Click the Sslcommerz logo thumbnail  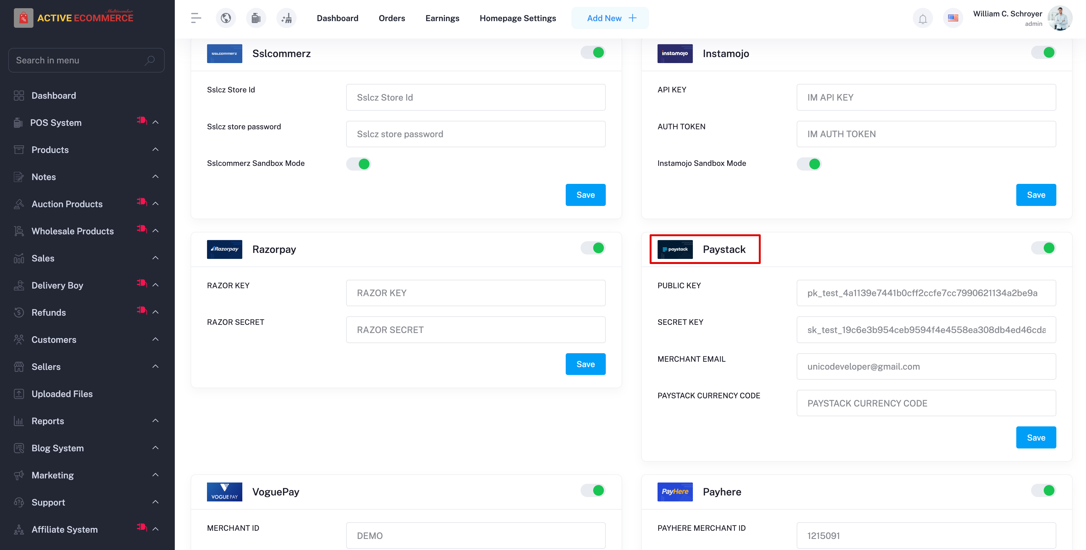(224, 54)
